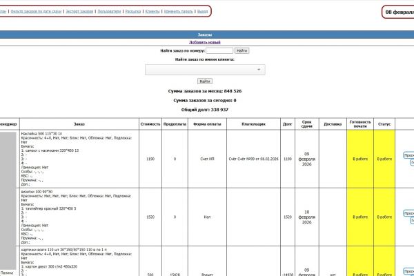Screen dimensions: 414x276
Task: Click the 'Изменить пароль' link
Action: pos(179,11)
